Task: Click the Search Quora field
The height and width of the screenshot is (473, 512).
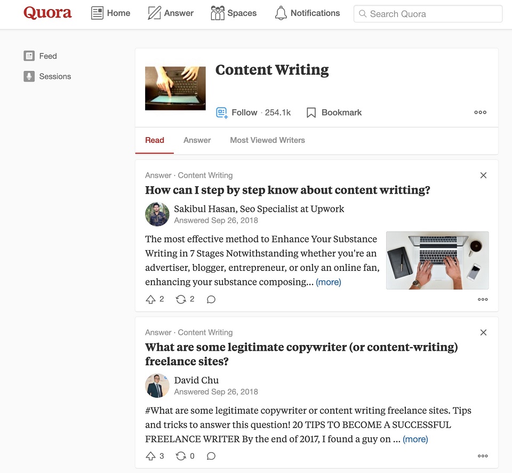Action: tap(428, 14)
